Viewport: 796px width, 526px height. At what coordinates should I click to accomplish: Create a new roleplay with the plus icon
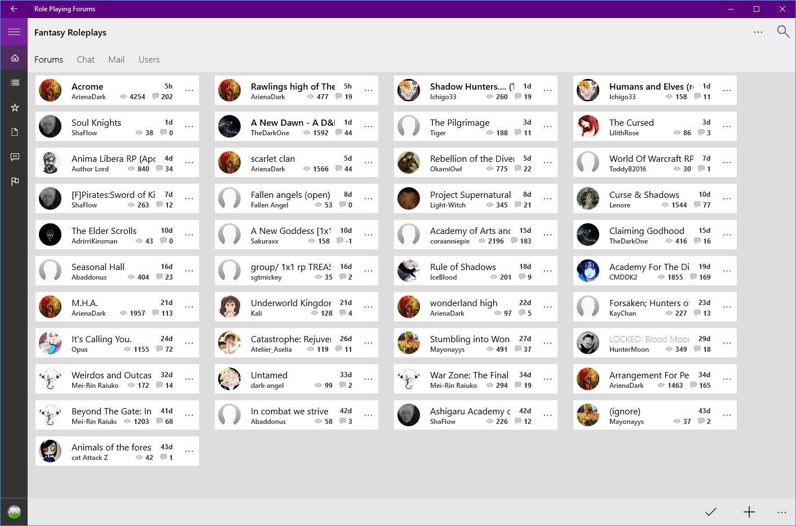click(749, 512)
